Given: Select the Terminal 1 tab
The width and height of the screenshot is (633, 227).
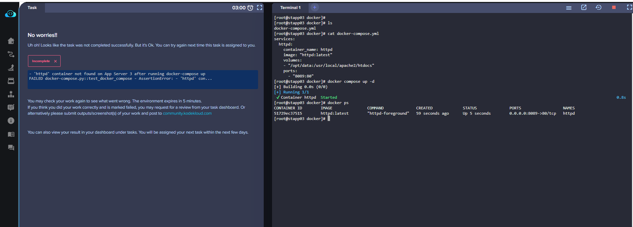Looking at the screenshot, I should click(290, 8).
